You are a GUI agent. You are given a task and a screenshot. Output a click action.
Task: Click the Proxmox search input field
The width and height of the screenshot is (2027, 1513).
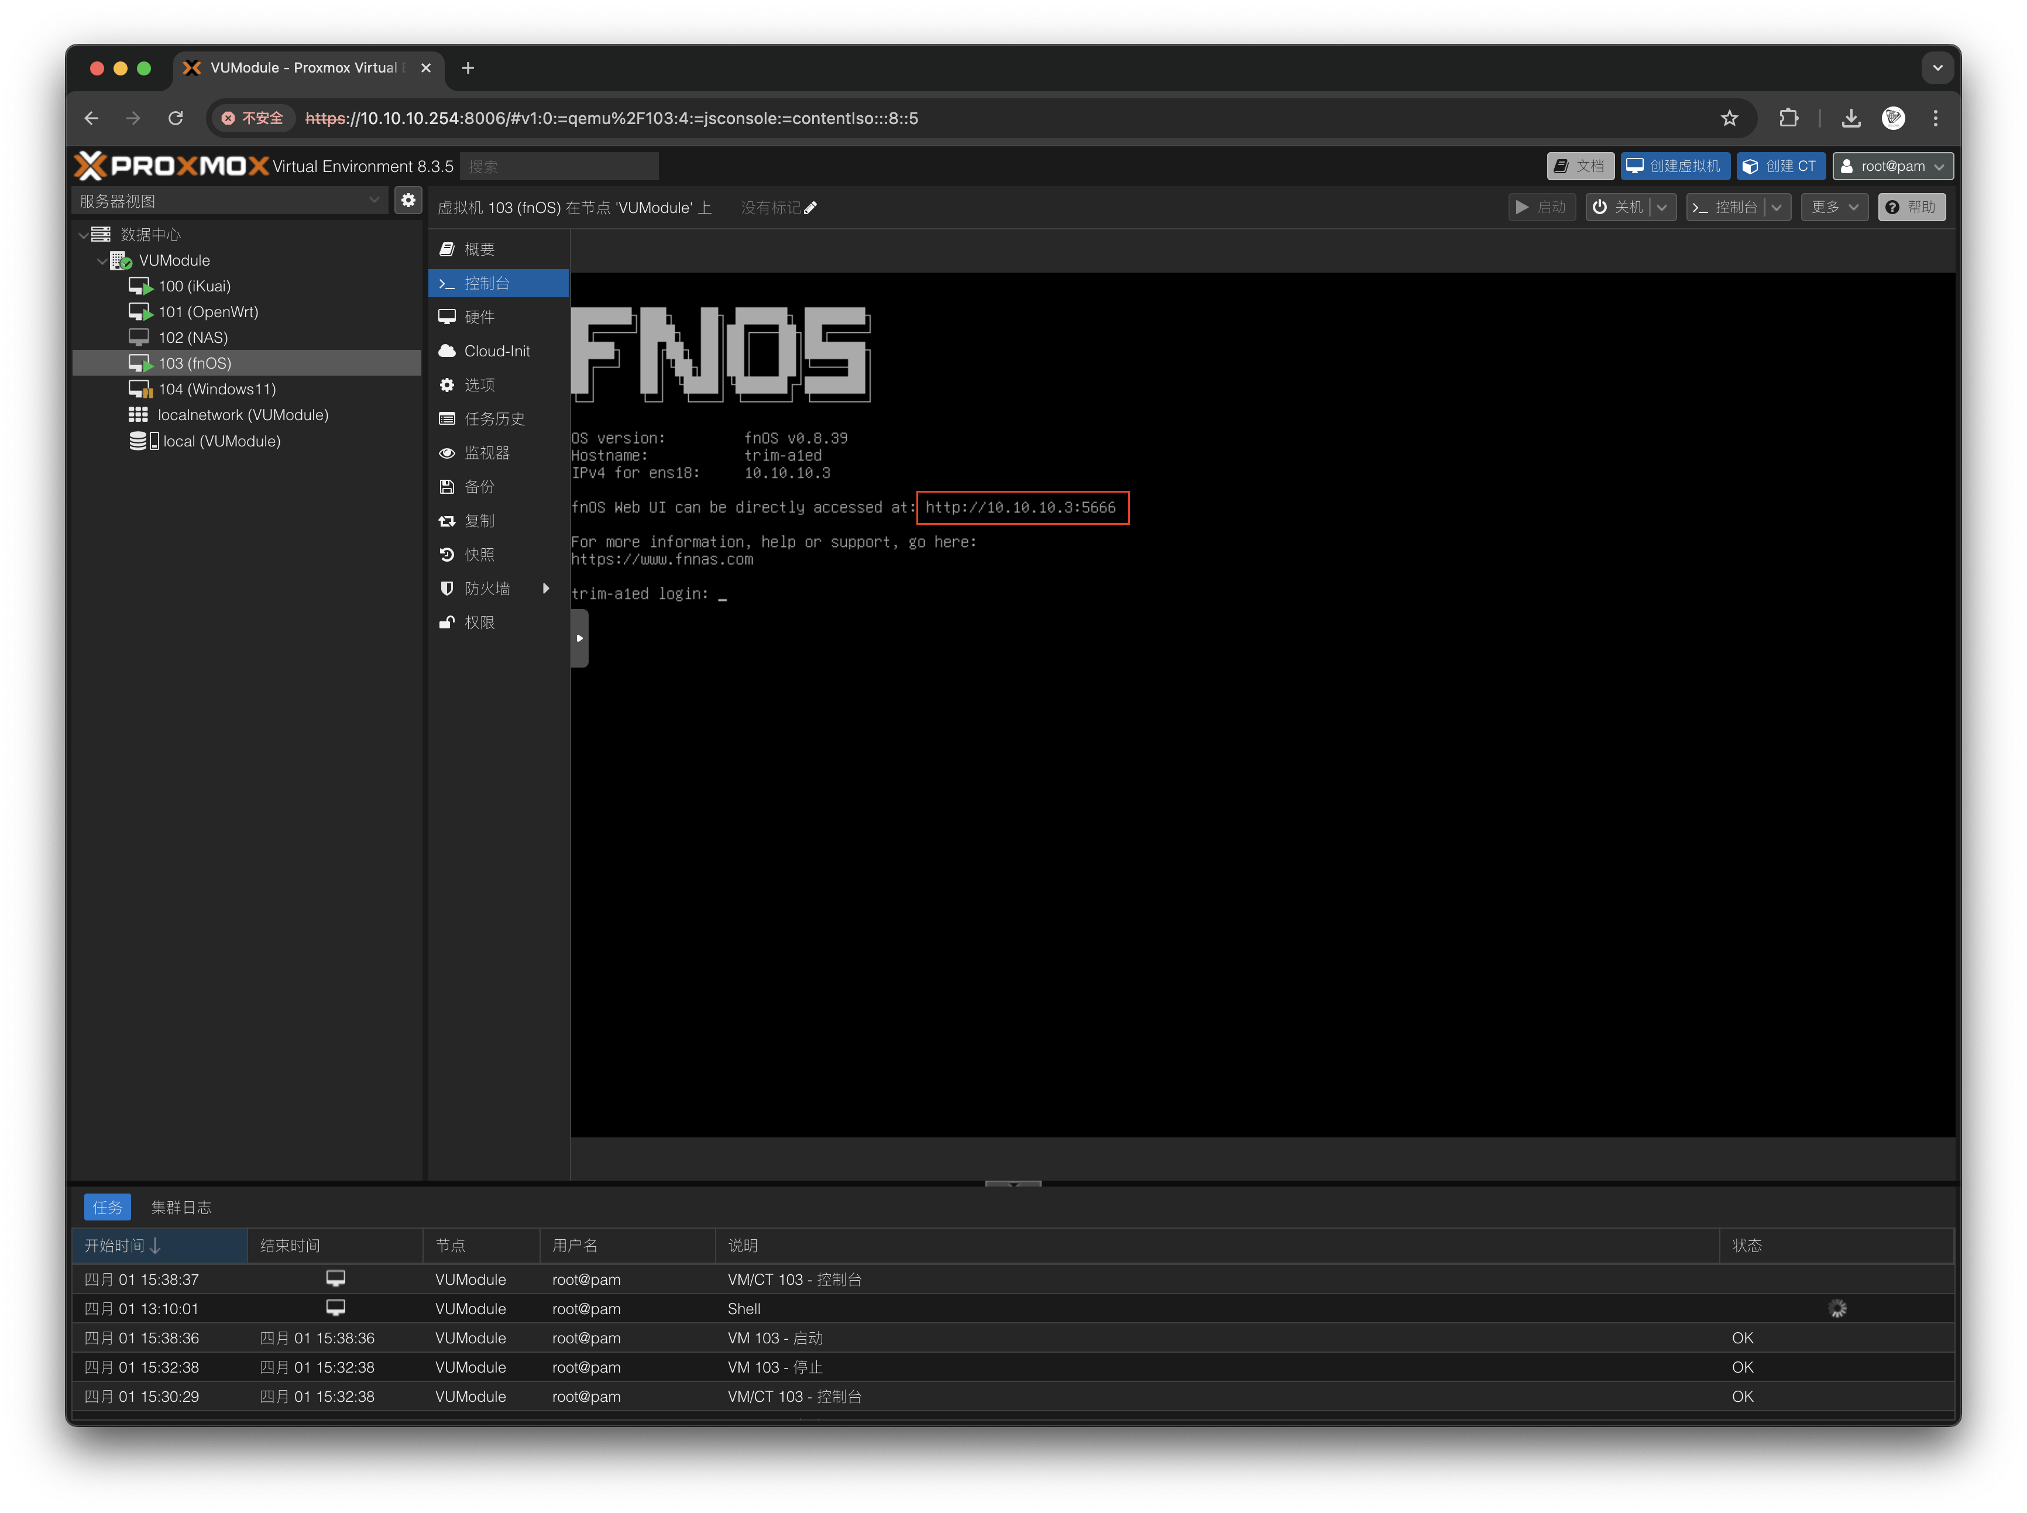(x=559, y=167)
